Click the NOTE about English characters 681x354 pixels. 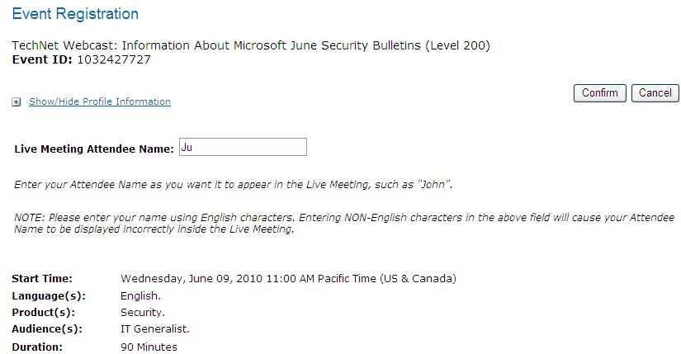click(x=344, y=224)
